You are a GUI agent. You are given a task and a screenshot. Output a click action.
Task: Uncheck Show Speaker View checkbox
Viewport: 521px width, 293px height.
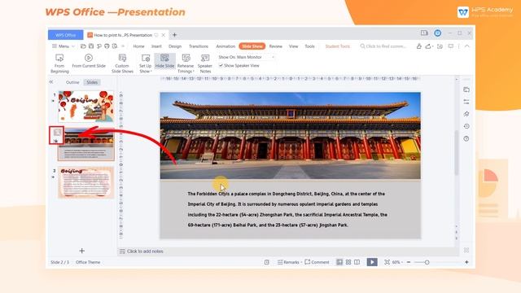[221, 65]
